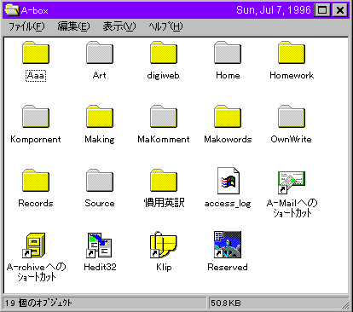Select the Art folder icon
The width and height of the screenshot is (353, 312).
coord(100,53)
